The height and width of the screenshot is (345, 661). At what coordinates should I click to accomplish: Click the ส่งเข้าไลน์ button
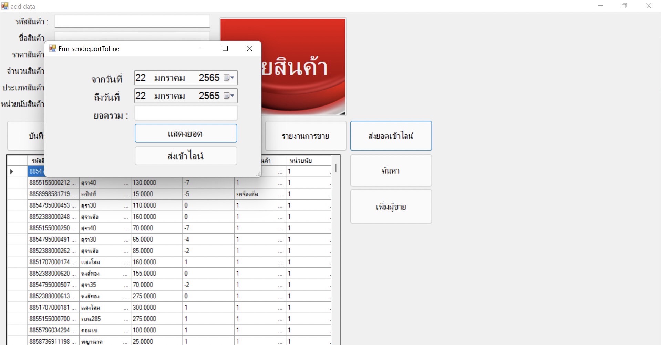186,156
